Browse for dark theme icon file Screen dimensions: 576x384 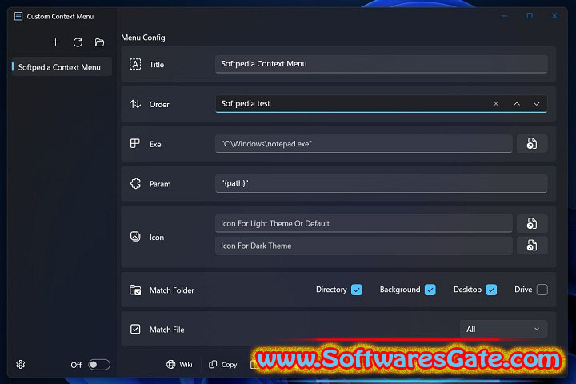(532, 246)
